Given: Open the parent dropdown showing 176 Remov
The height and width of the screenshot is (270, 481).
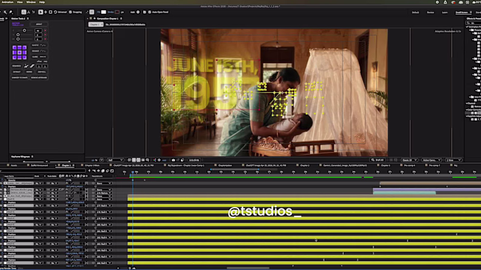Looking at the screenshot, I should [x=103, y=193].
